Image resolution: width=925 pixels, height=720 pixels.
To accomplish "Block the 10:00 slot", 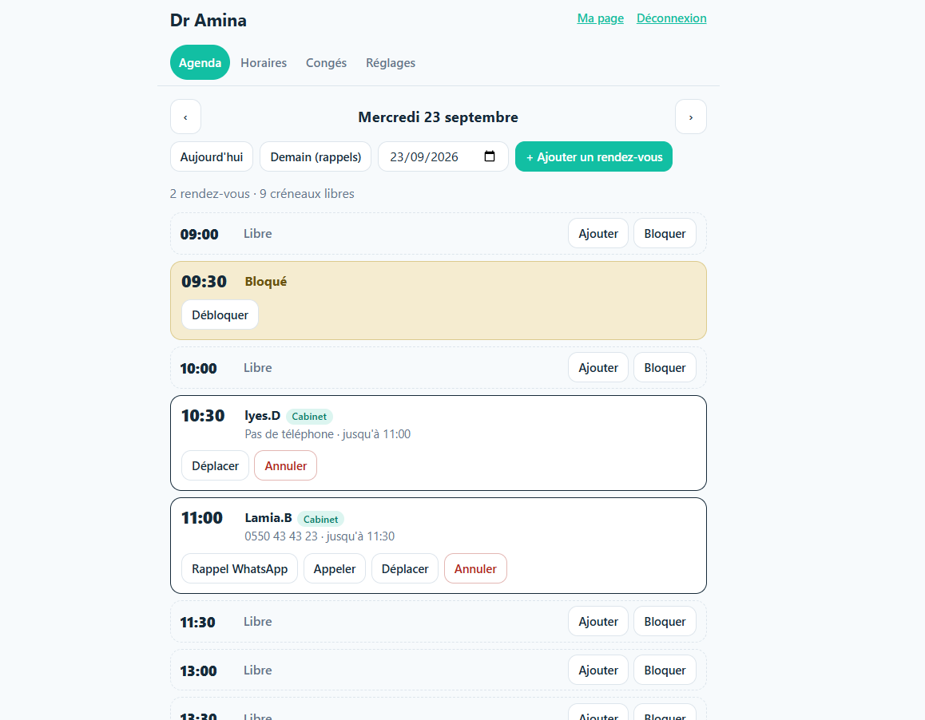I will coord(665,367).
